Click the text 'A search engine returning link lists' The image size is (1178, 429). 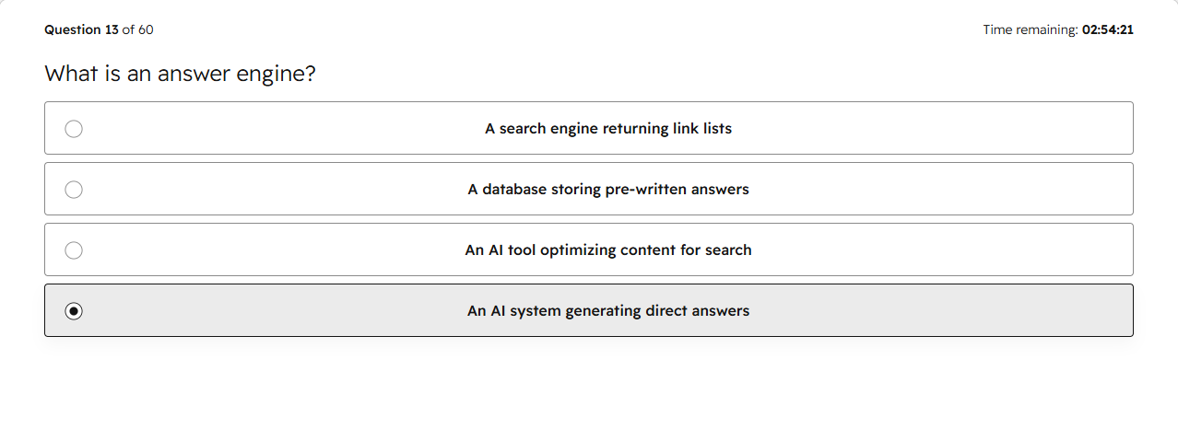point(608,129)
